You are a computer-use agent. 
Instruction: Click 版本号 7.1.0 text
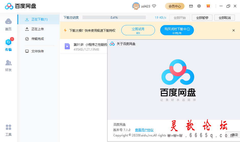[122, 130]
